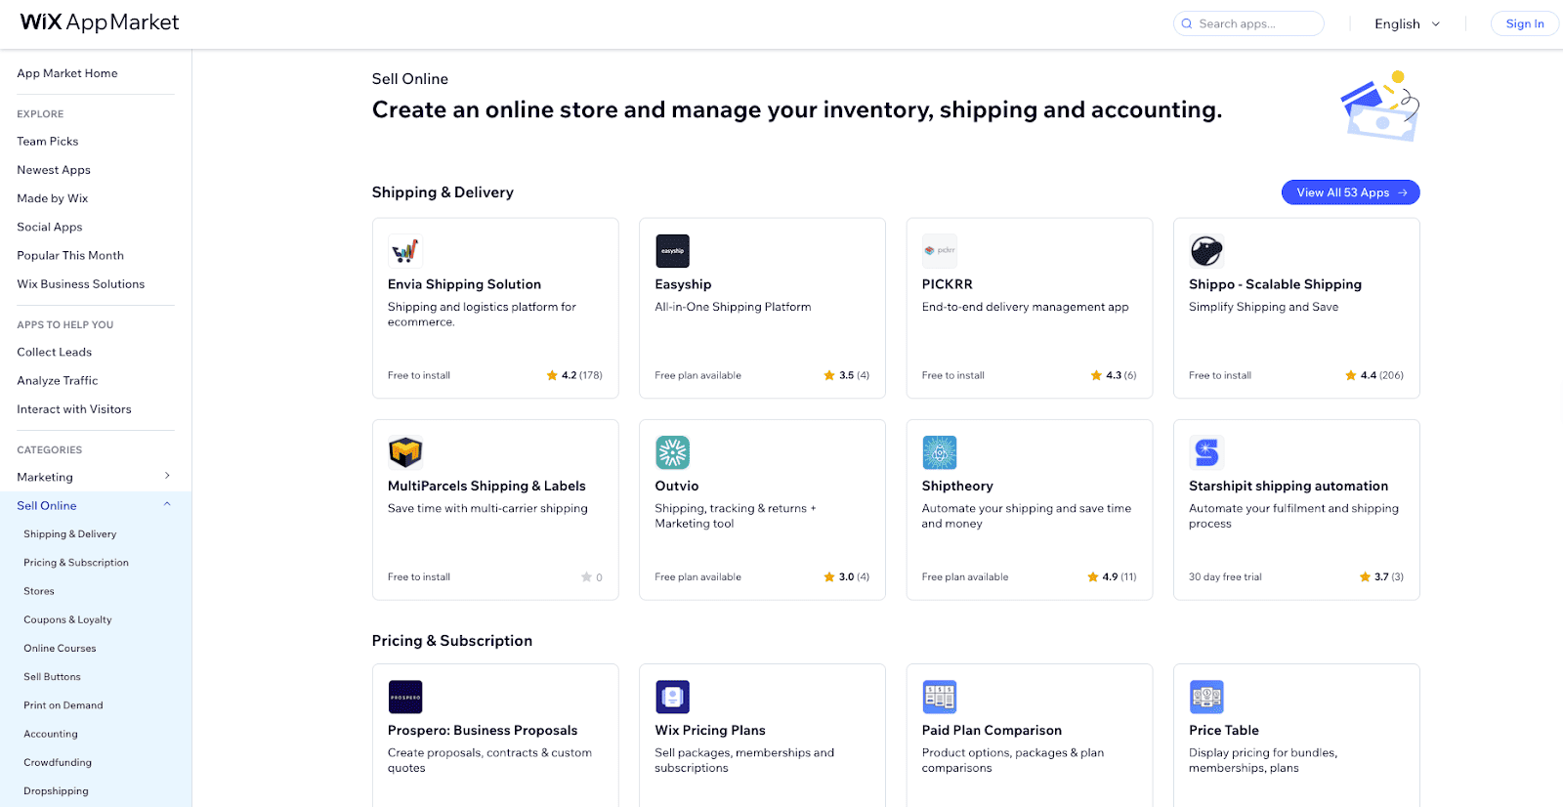The height and width of the screenshot is (807, 1563).
Task: Open the PICKRR app title
Action: 948,284
